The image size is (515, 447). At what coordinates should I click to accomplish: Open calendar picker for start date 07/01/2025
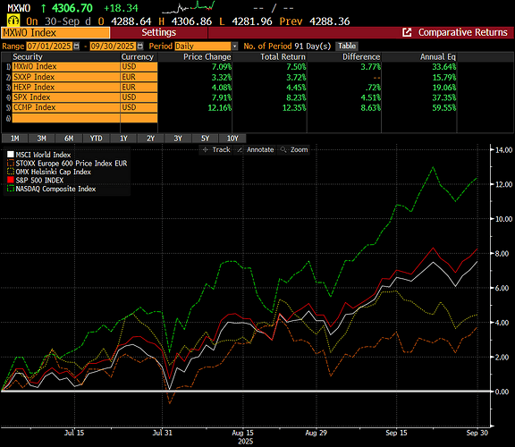click(x=77, y=46)
